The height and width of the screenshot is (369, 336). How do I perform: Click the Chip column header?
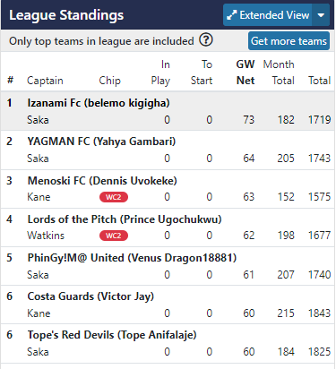click(109, 81)
